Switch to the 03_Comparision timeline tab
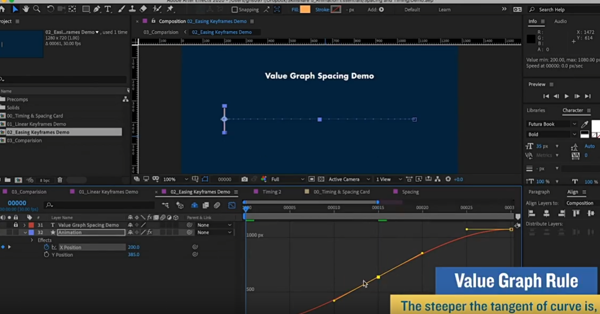Image resolution: width=600 pixels, height=314 pixels. (x=28, y=192)
